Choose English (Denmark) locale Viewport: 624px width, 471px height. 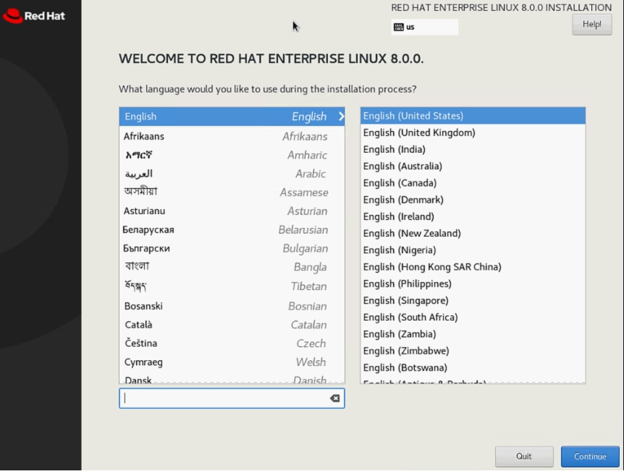tap(473, 200)
